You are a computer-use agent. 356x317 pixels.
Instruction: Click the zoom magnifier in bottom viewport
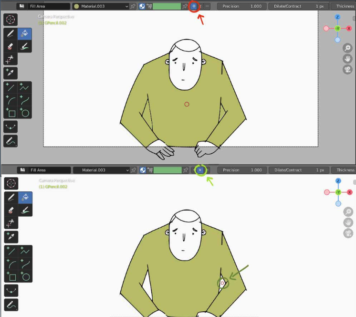[x=348, y=212]
